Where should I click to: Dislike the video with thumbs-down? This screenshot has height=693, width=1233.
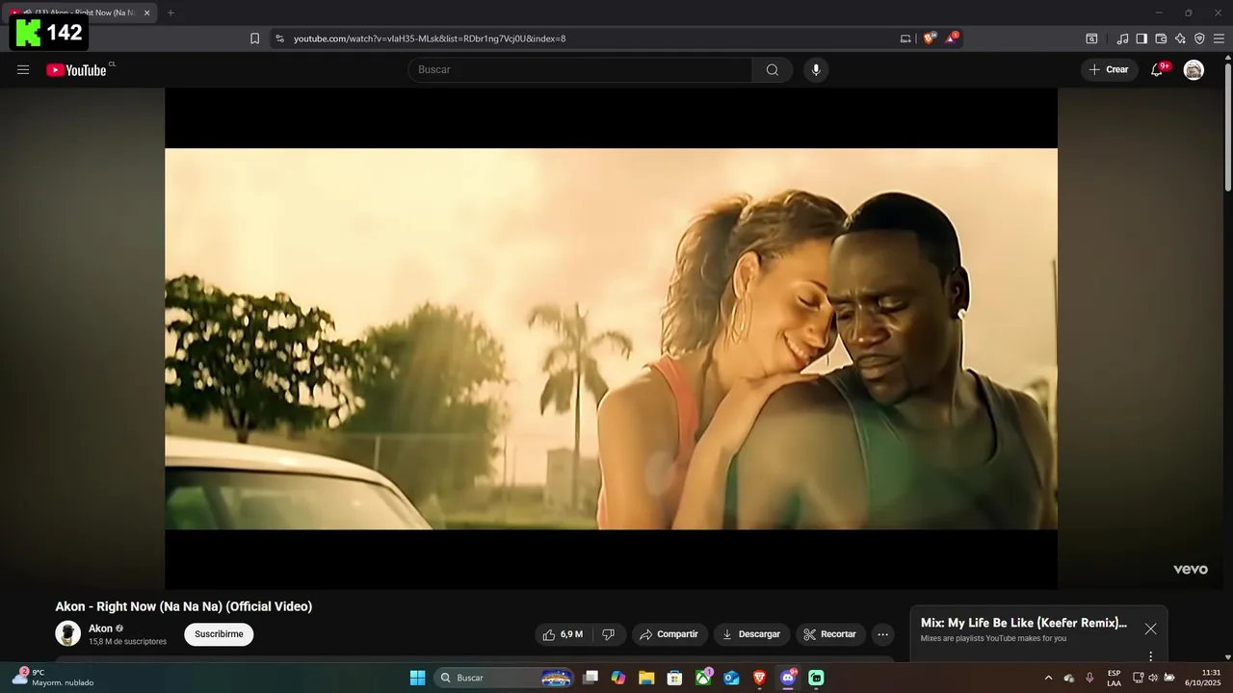[x=608, y=634]
